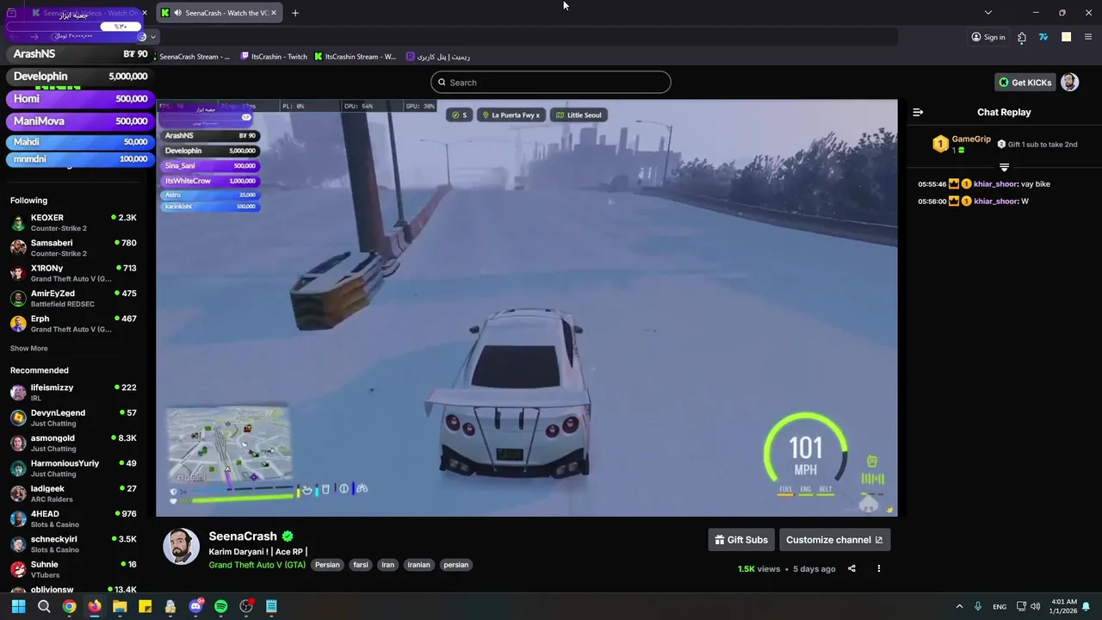Expand collapsed chat leaderboard arrow

pos(1004,167)
